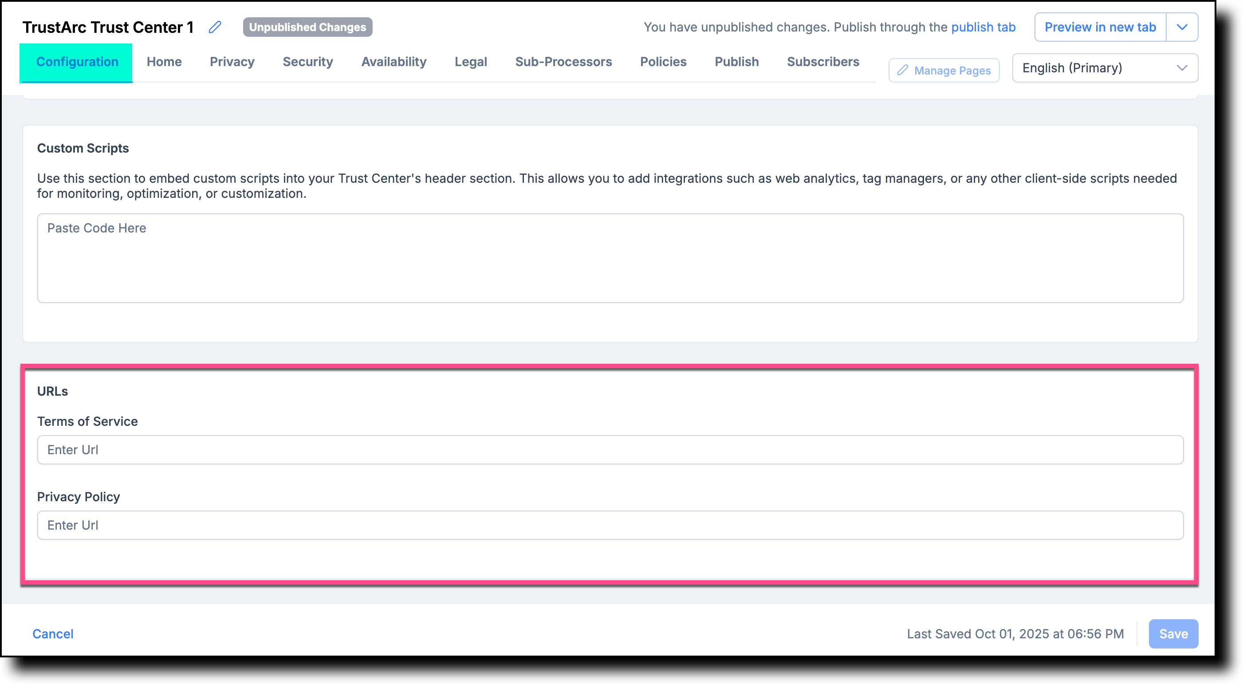Viewport: 1243px width, 684px height.
Task: Focus the Paste Code Here textarea
Action: pyautogui.click(x=610, y=259)
